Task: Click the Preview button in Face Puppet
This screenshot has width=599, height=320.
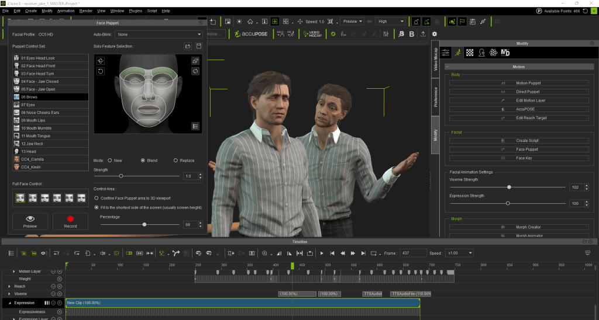Action: click(30, 221)
